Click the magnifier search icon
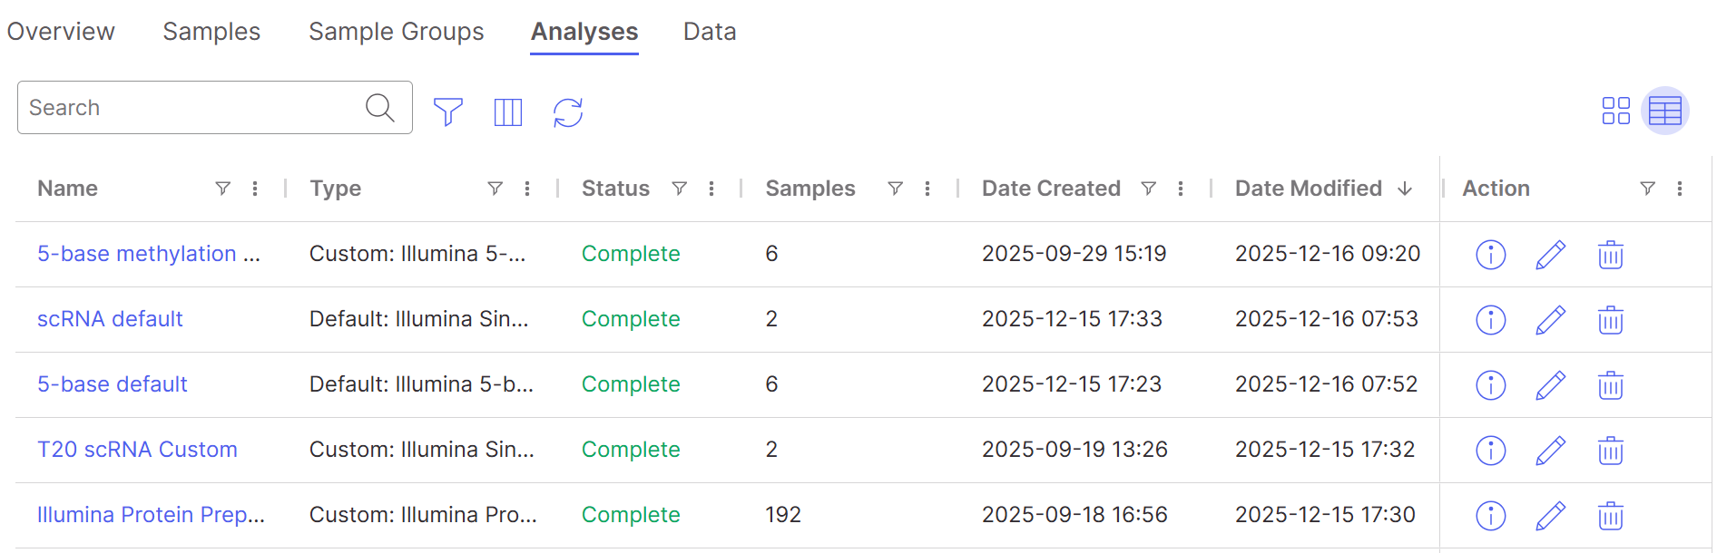 [380, 108]
